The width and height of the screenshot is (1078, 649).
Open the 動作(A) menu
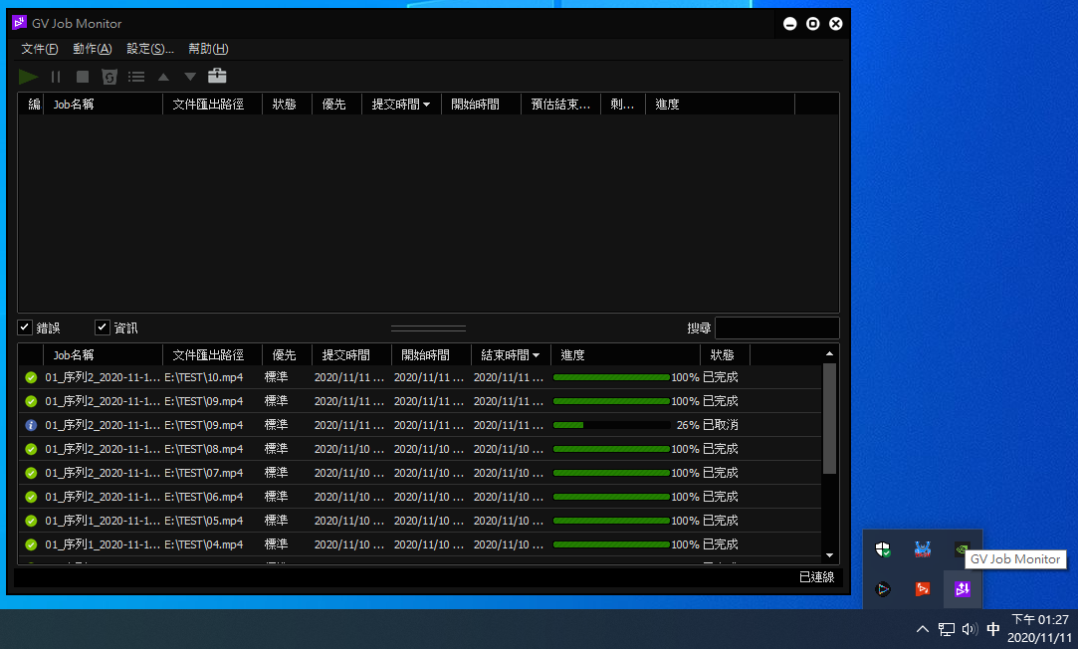[x=93, y=49]
